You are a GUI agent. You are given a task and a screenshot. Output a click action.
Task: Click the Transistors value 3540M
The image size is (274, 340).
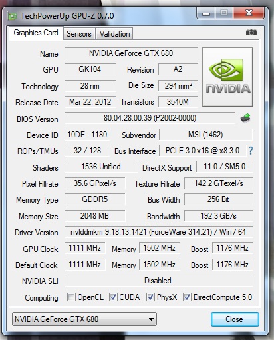(178, 102)
